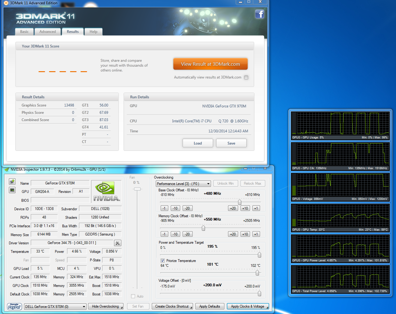
Task: Click the Base Clock Offset slider handle
Action: tap(240, 202)
